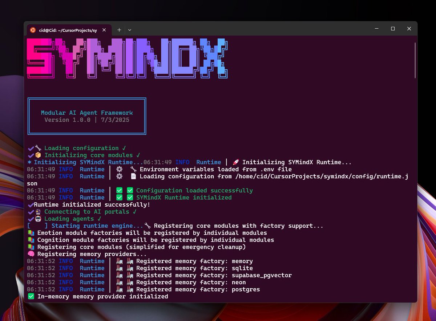Click 'Registered memory factory: postgres' text
The image size is (436, 321).
click(198, 289)
